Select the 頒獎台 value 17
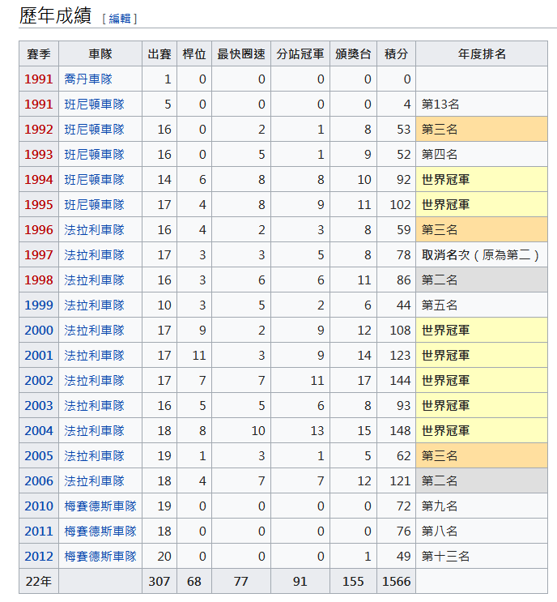Viewport: 557px width, 602px height. [353, 381]
